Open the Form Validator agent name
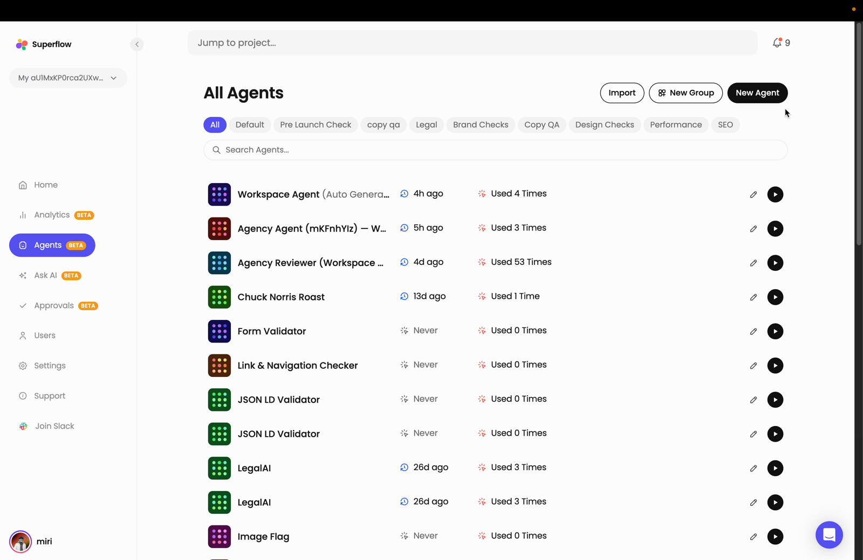 coord(272,331)
